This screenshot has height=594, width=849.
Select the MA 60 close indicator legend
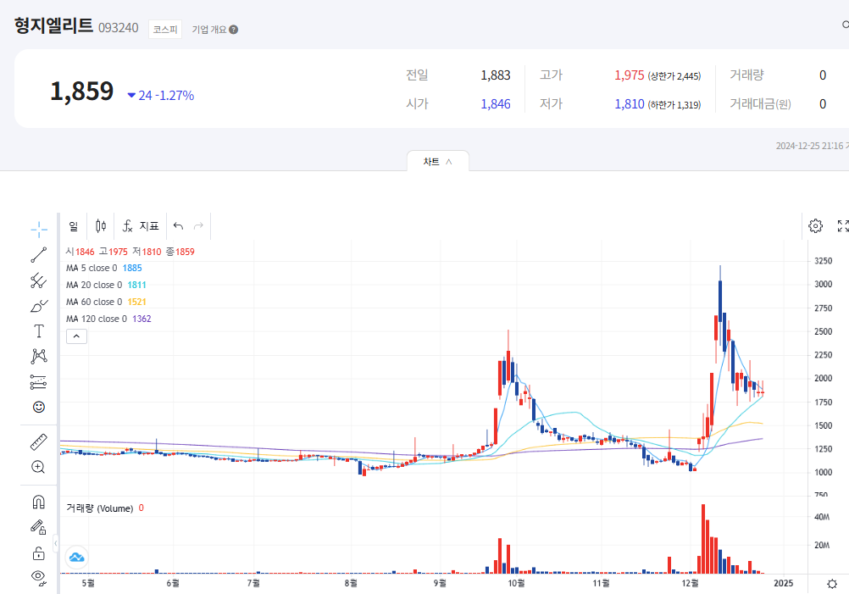pos(106,302)
